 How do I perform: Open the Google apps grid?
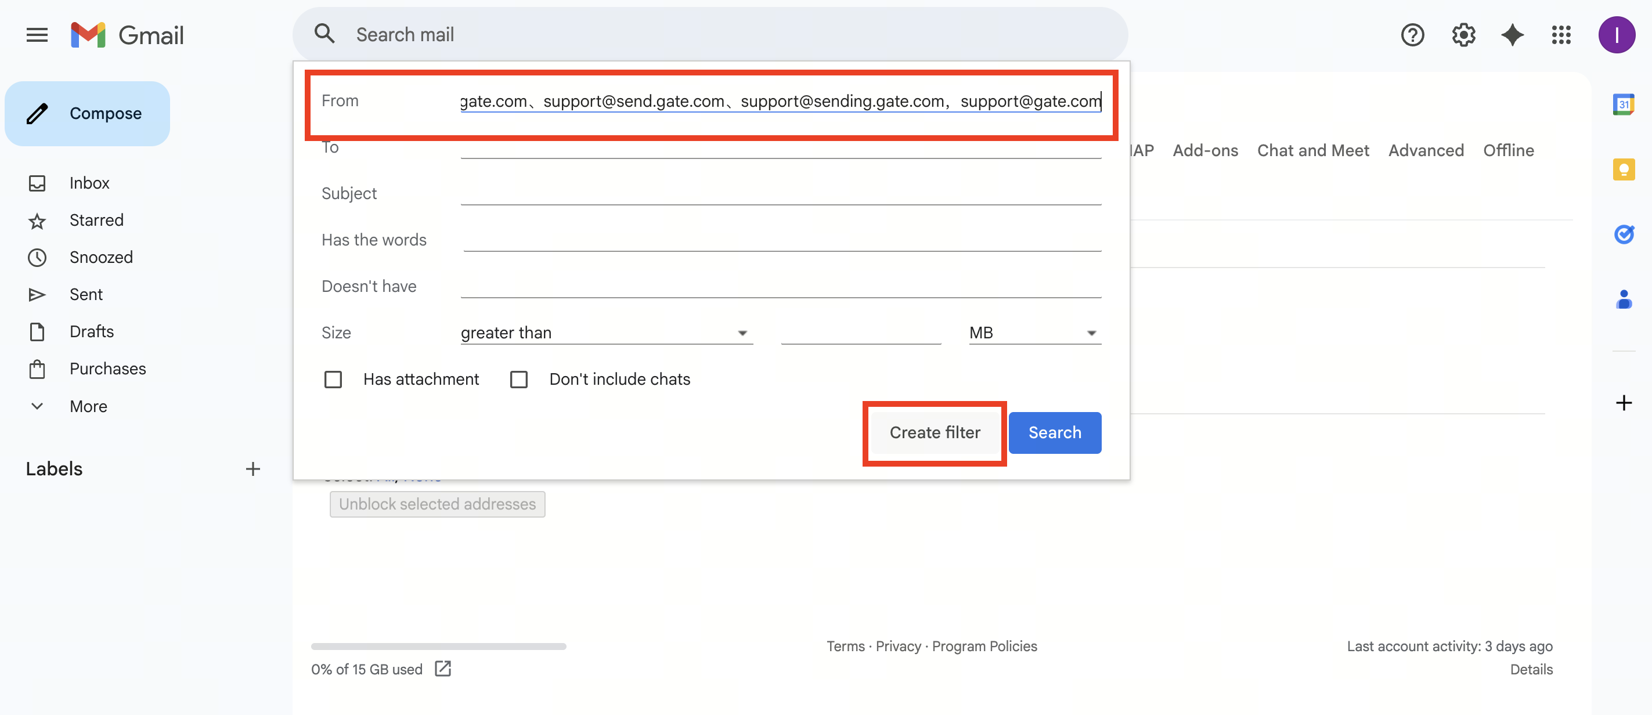click(1561, 35)
